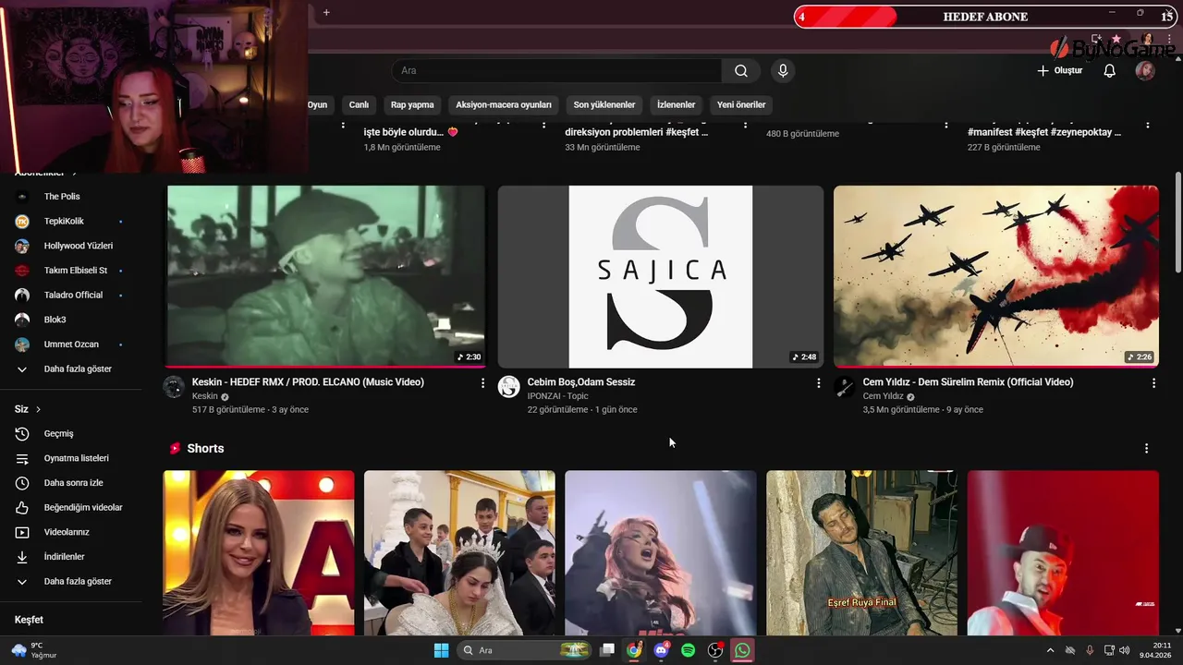Open the notifications bell
Image resolution: width=1183 pixels, height=665 pixels.
[1110, 71]
